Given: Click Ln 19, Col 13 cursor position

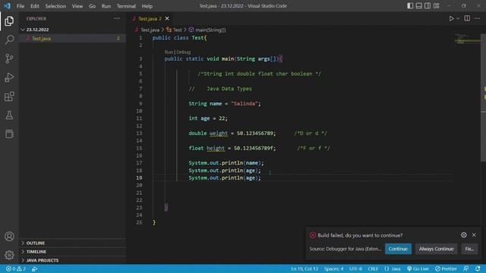Looking at the screenshot, I should coord(305,268).
